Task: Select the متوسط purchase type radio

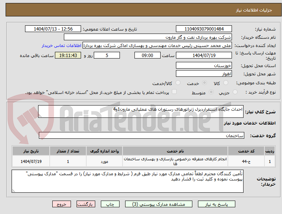Action: 211,92
